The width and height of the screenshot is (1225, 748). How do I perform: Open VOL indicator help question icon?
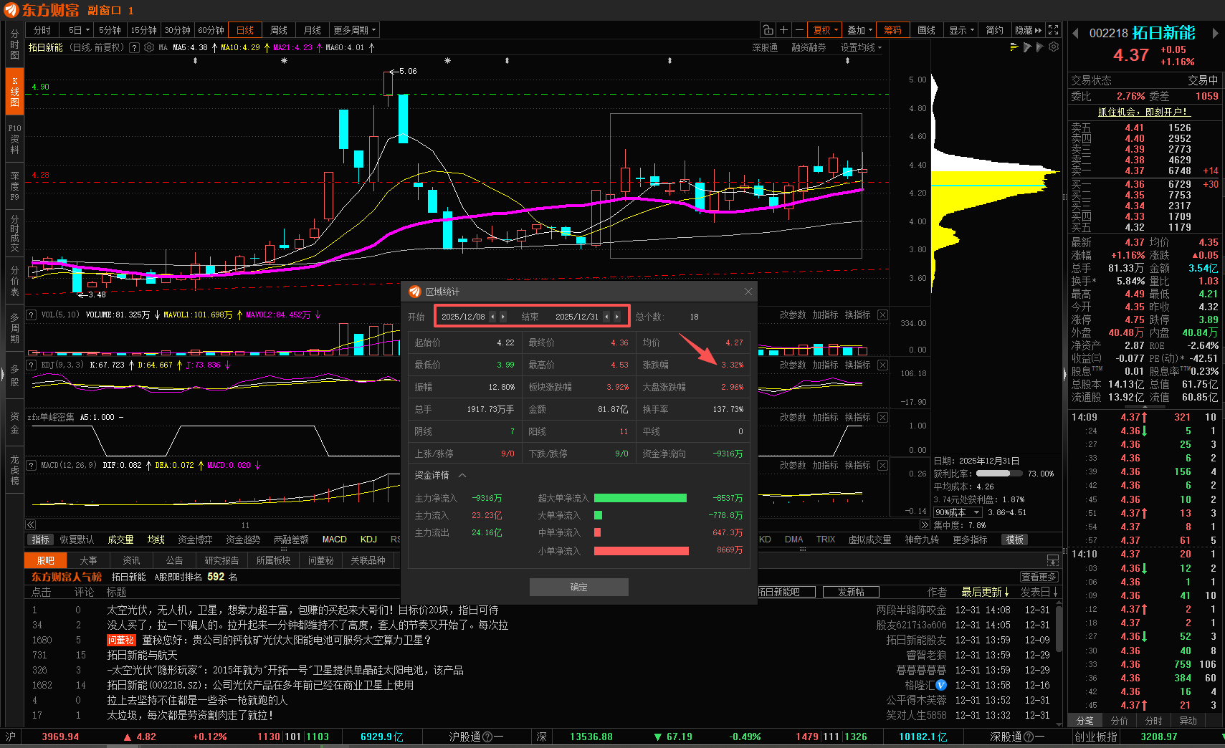(x=32, y=315)
